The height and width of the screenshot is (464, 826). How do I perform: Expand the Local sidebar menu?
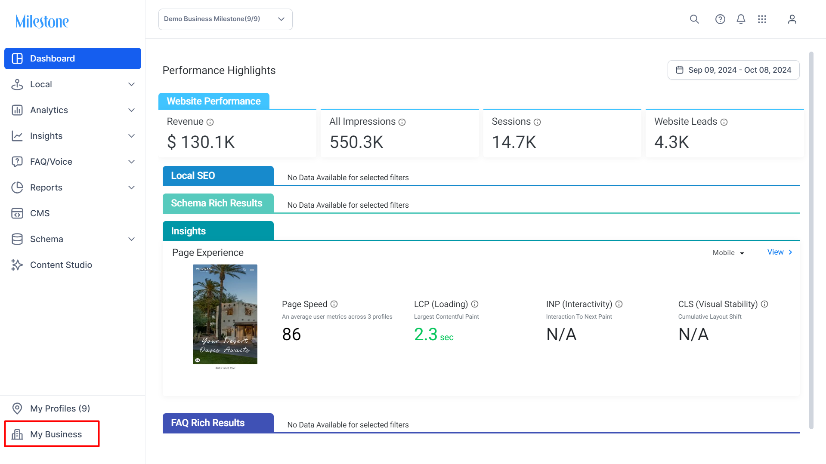(x=73, y=84)
